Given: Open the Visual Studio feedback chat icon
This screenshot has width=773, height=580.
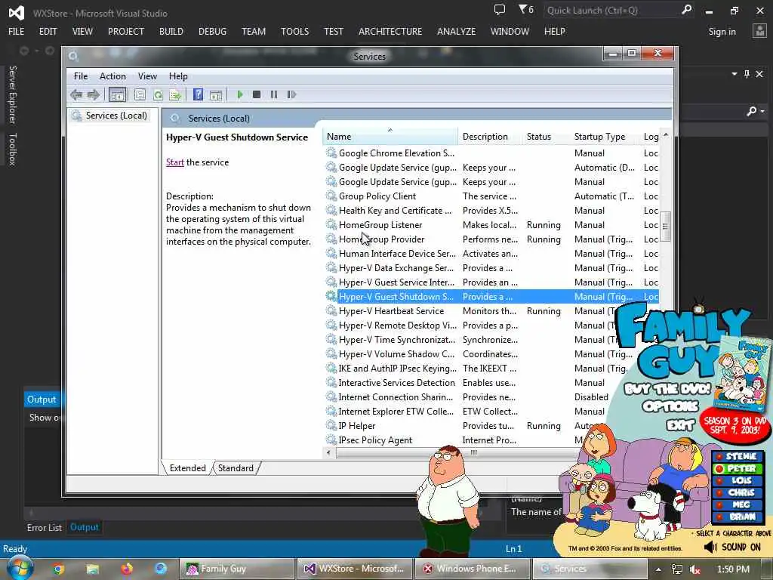Looking at the screenshot, I should 500,9.
